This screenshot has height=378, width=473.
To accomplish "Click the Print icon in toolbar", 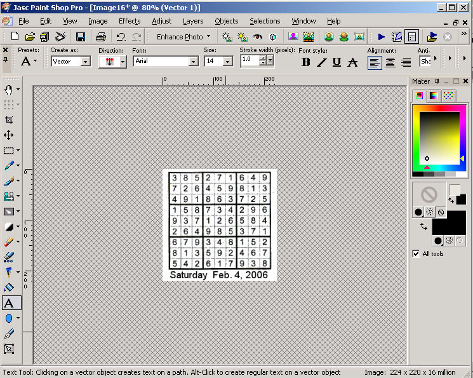I will point(100,37).
